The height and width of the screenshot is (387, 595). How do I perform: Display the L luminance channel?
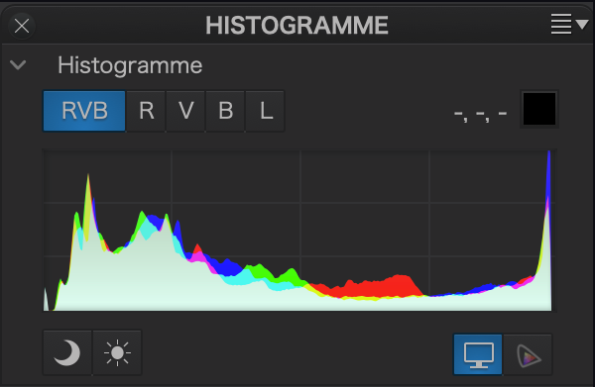point(265,111)
